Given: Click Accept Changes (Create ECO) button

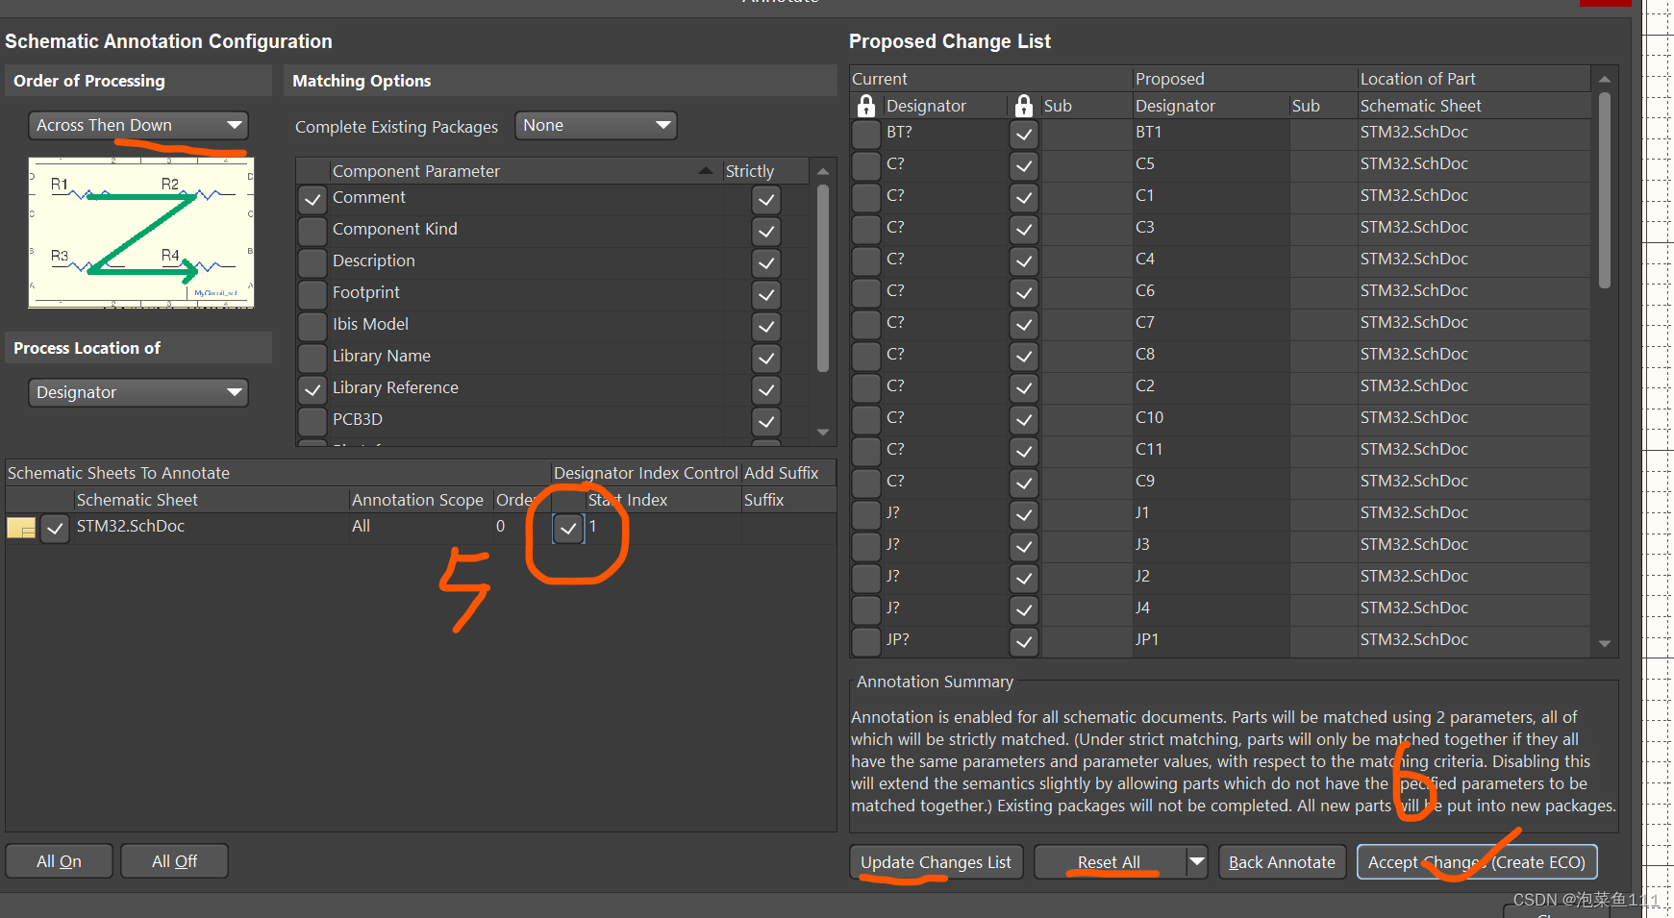Looking at the screenshot, I should click(x=1477, y=862).
